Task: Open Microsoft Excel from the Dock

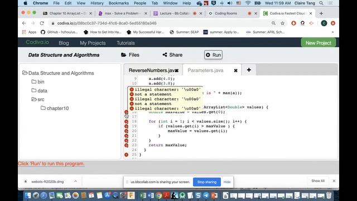Action: point(143,195)
